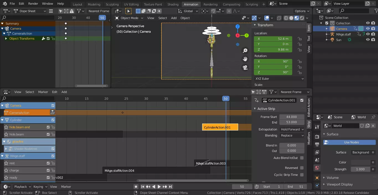The image size is (378, 195).
Task: Toggle camera view with the camera icon
Action: [x=245, y=67]
